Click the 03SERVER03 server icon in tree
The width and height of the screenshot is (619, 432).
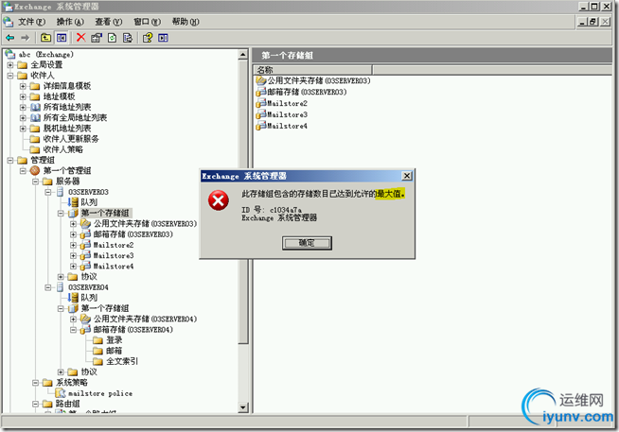coord(61,192)
